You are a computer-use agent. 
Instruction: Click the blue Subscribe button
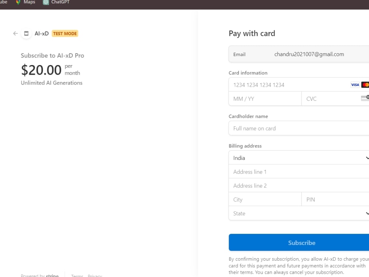[x=299, y=242]
